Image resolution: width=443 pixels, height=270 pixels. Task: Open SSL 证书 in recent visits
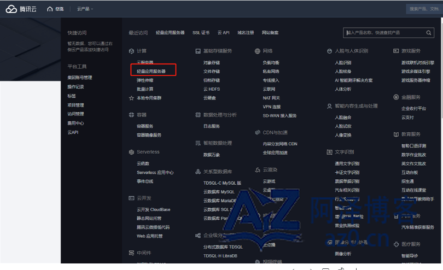click(x=201, y=33)
